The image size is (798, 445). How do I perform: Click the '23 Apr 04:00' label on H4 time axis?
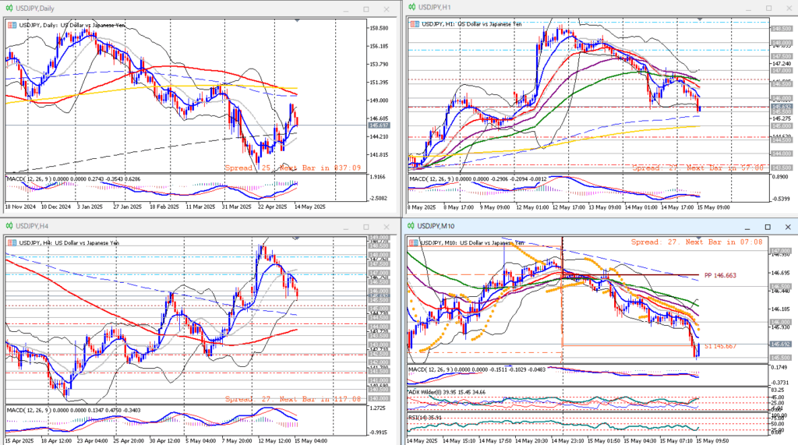tap(93, 441)
